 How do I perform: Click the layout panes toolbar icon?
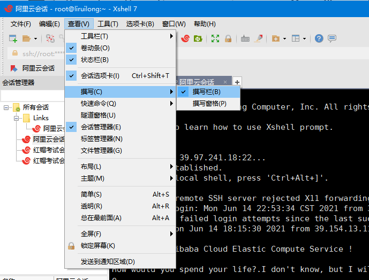[296, 38]
